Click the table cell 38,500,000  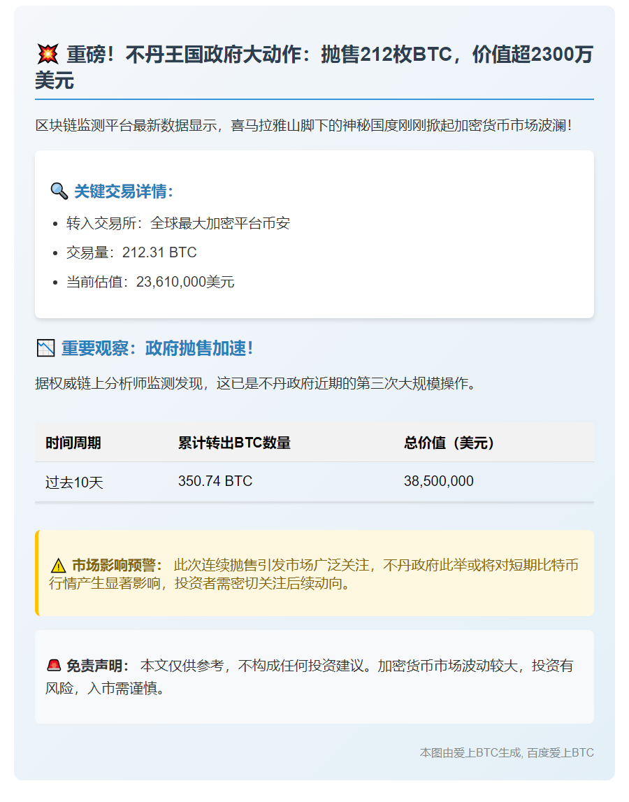439,481
